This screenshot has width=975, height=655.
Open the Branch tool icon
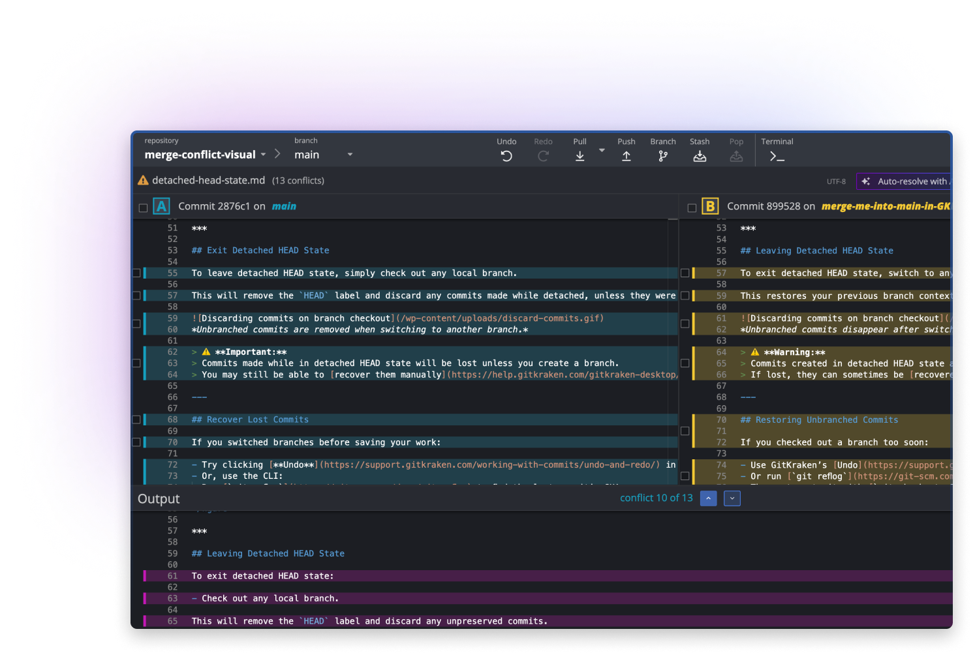(663, 155)
